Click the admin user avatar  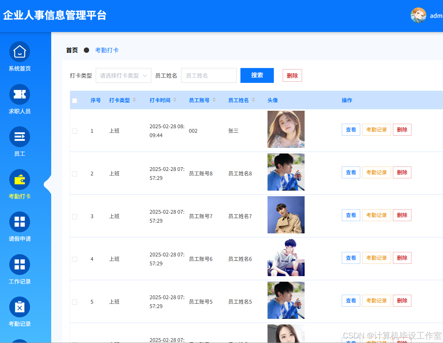tap(418, 15)
